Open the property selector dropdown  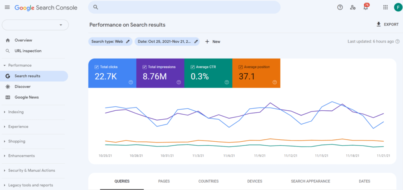[35, 25]
